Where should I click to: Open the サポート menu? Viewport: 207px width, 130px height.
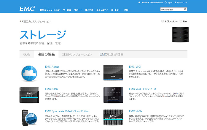[78, 10]
